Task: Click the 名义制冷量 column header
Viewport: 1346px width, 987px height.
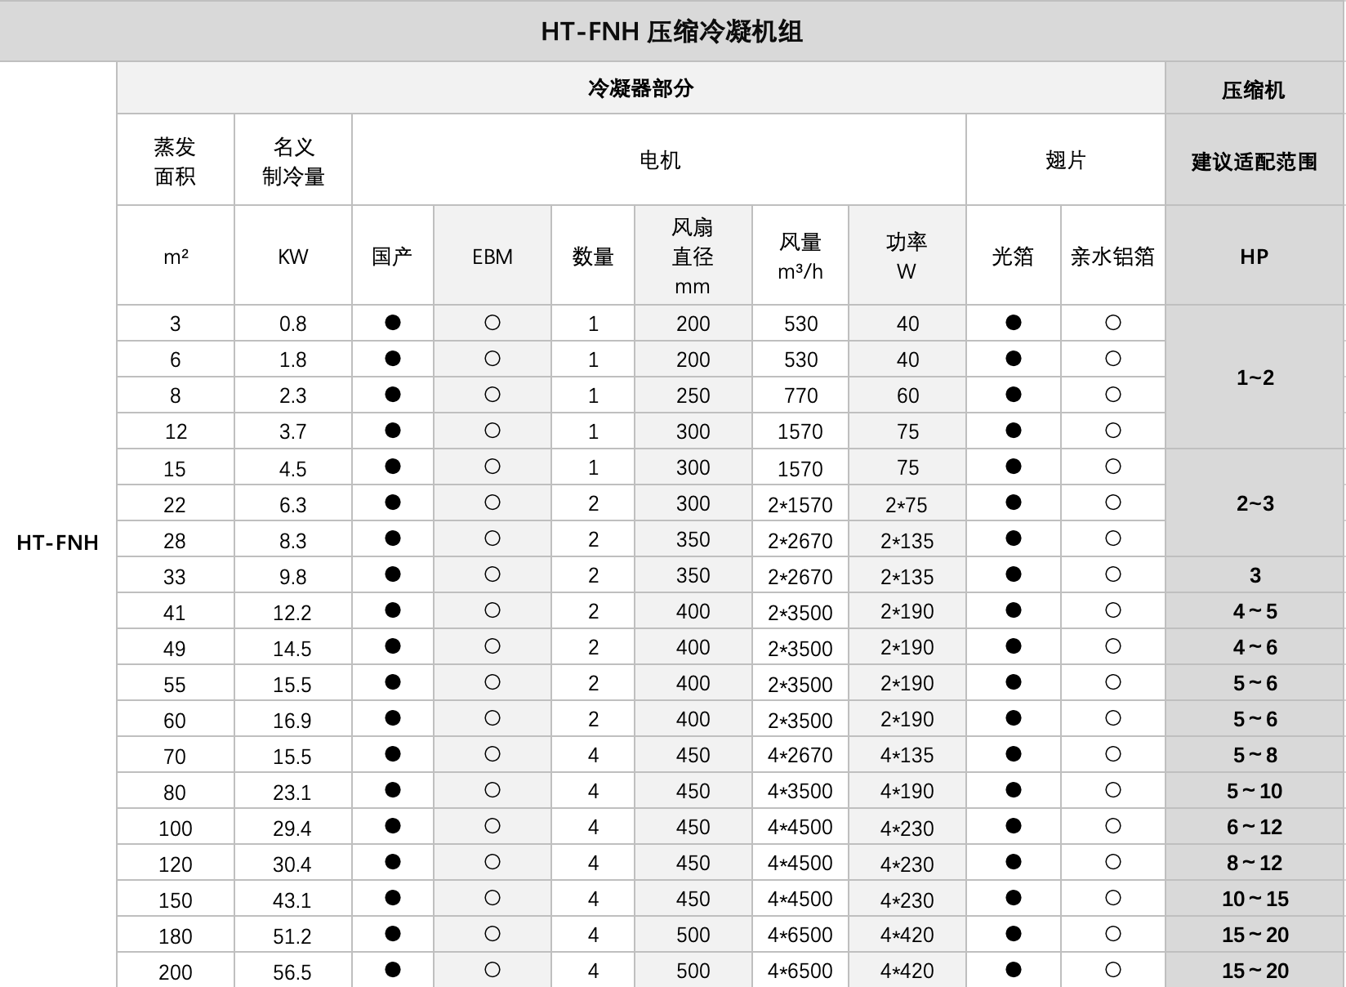Action: point(292,161)
